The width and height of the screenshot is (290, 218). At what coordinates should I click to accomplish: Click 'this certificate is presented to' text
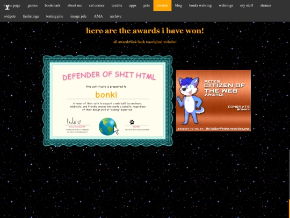point(106,87)
